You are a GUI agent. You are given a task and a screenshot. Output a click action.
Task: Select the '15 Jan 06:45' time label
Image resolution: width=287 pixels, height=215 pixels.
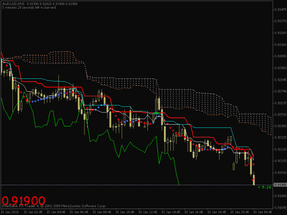pyautogui.click(x=79, y=212)
